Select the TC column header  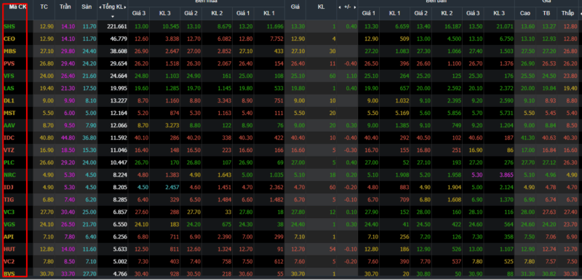44,7
